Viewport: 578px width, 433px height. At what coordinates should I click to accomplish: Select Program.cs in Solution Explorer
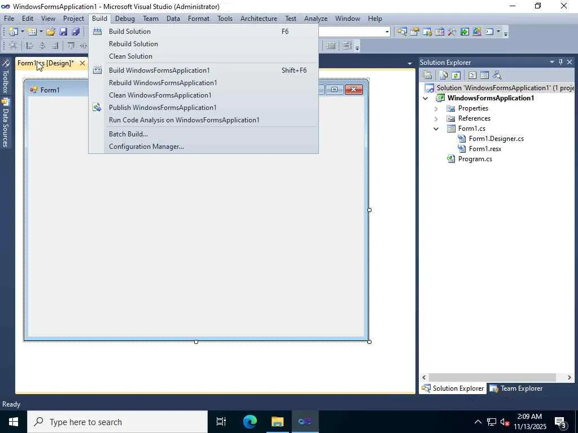(x=475, y=159)
